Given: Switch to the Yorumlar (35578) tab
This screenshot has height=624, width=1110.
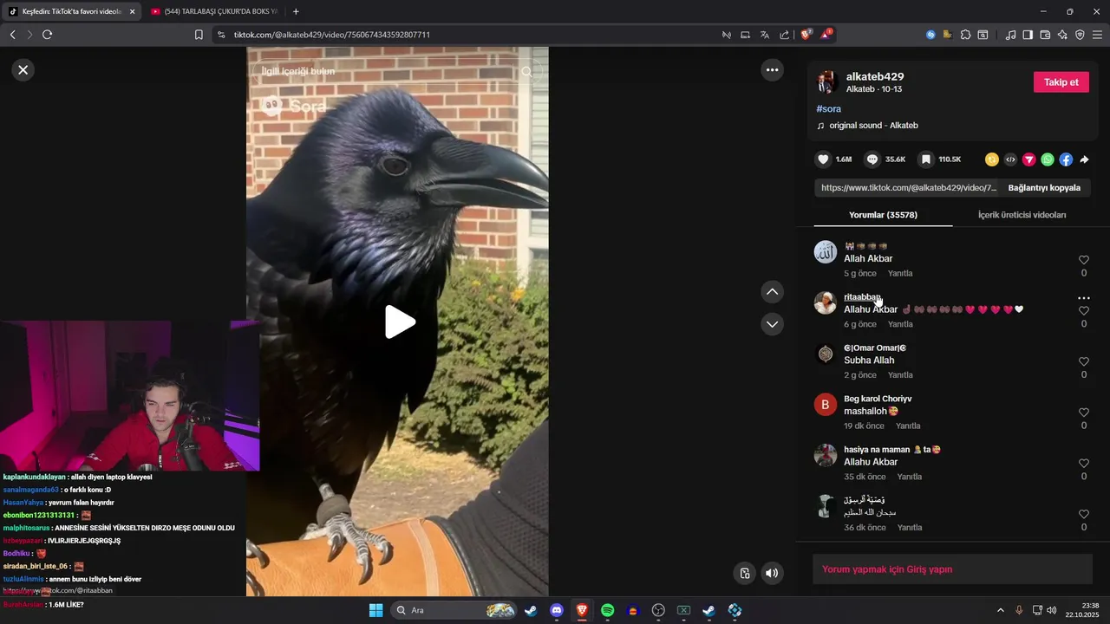Looking at the screenshot, I should coord(883,215).
